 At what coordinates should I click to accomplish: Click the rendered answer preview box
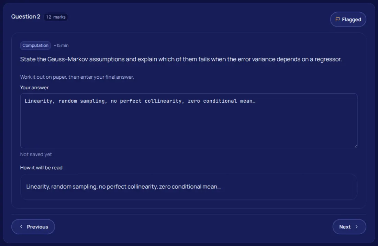click(189, 187)
